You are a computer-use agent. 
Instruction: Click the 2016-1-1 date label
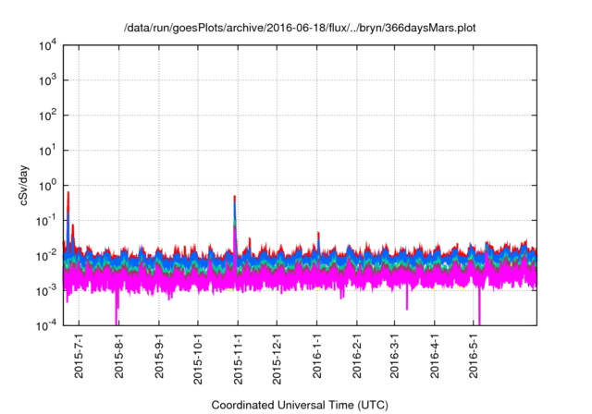tap(316, 356)
